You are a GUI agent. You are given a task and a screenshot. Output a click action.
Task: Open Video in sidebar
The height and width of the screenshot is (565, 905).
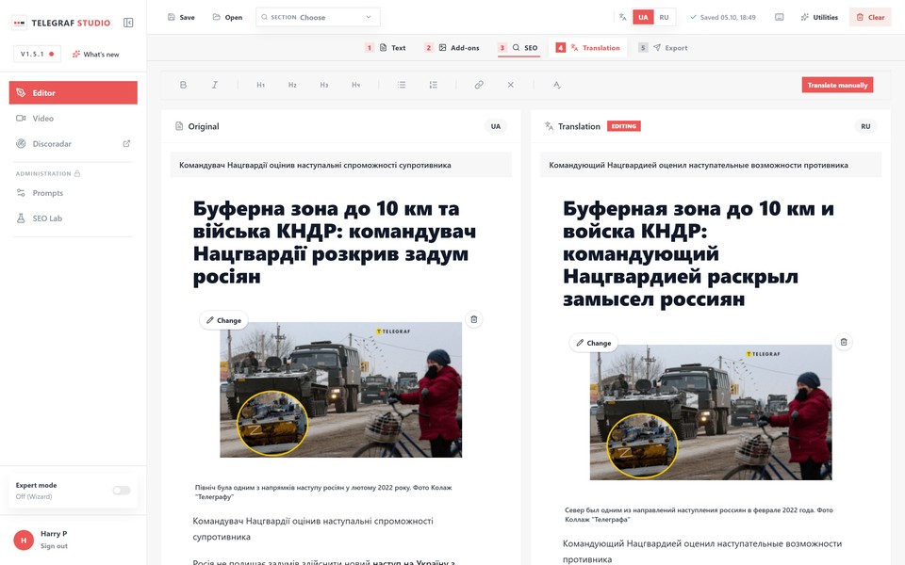(74, 119)
